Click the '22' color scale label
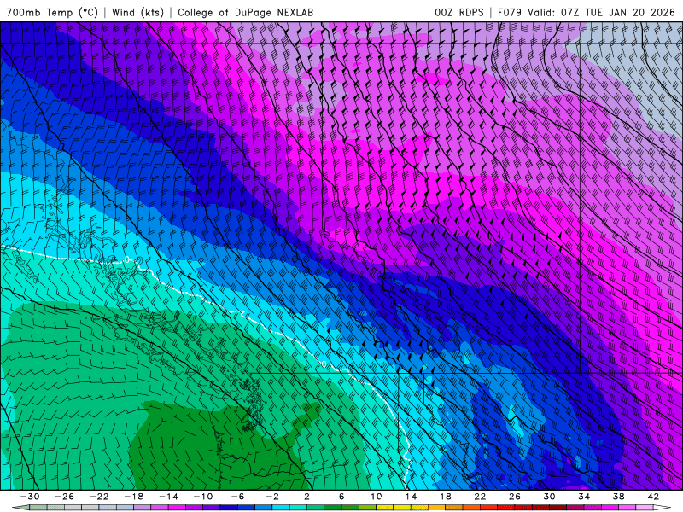The height and width of the screenshot is (512, 683). tap(480, 497)
